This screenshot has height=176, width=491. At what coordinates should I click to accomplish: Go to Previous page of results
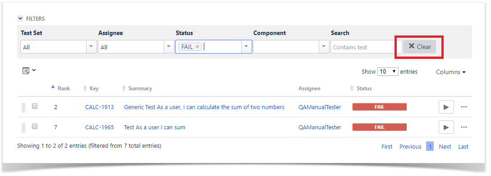[x=410, y=147]
